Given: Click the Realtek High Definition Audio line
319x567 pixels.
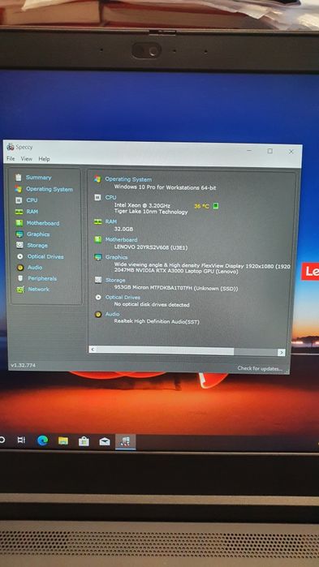Looking at the screenshot, I should 157,321.
